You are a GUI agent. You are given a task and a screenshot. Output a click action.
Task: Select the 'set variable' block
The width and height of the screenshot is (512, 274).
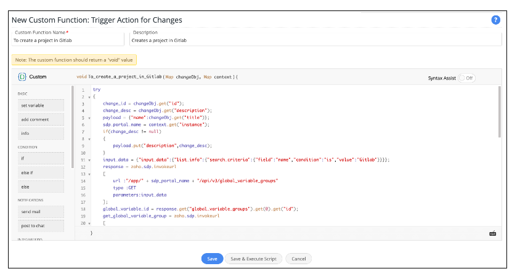(x=41, y=105)
